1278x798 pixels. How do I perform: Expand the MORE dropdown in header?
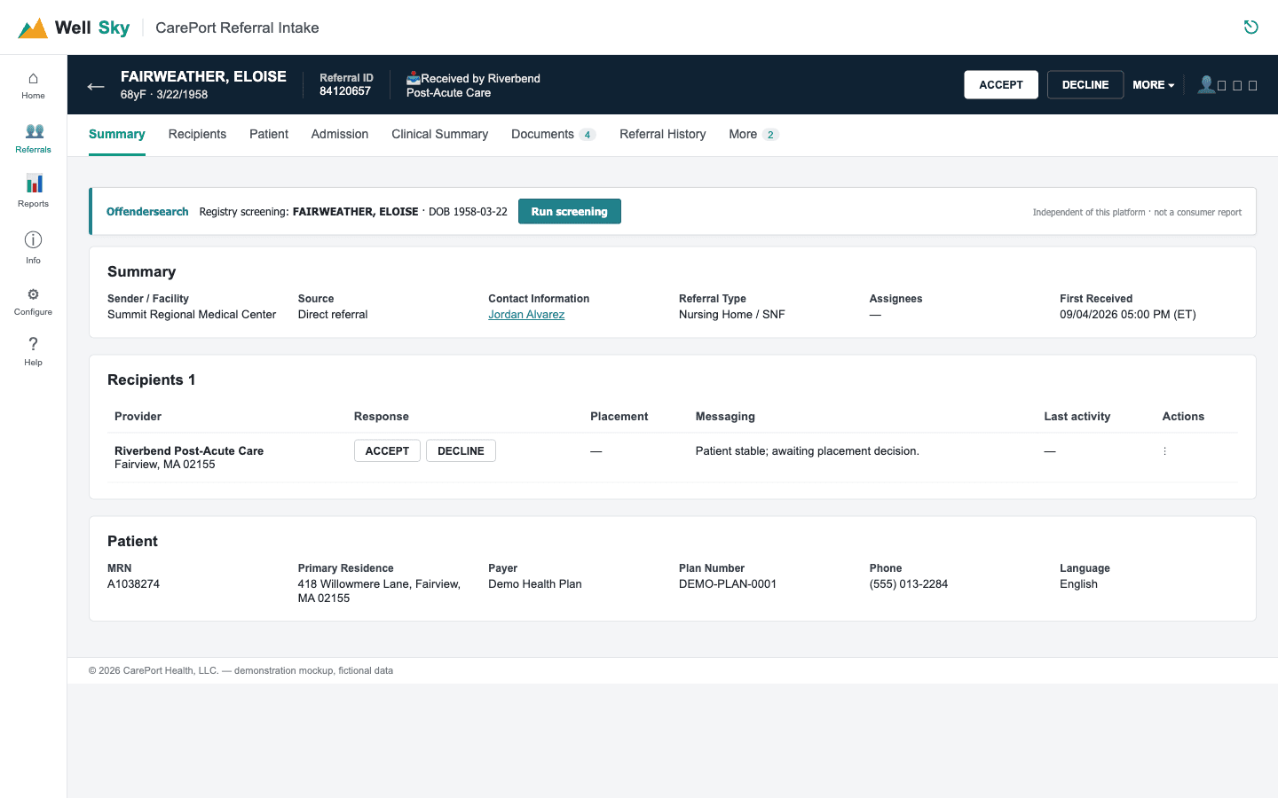1153,85
